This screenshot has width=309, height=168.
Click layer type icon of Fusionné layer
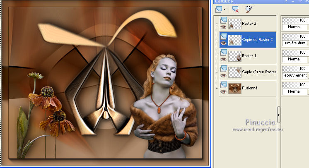point(224,85)
